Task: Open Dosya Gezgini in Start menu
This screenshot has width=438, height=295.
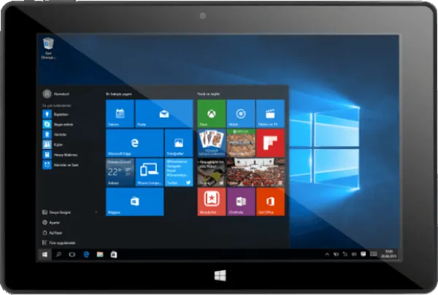Action: pyautogui.click(x=56, y=212)
